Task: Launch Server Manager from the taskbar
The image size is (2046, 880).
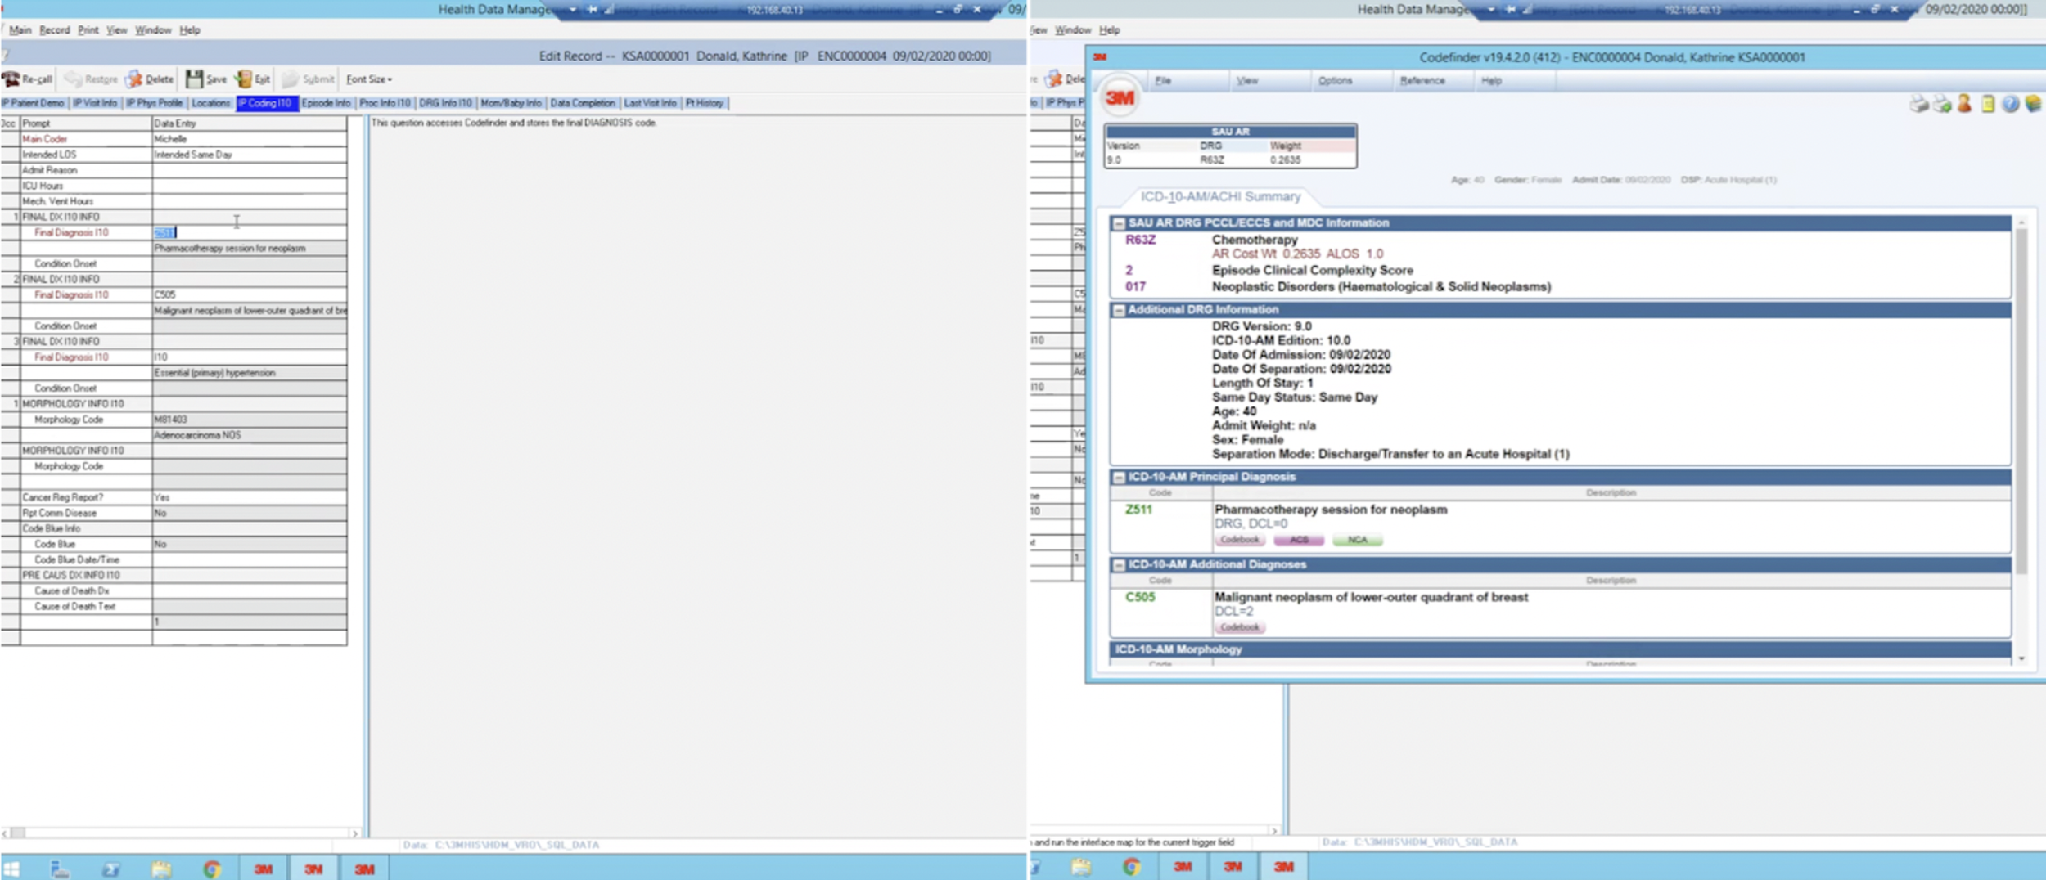Action: coord(60,869)
